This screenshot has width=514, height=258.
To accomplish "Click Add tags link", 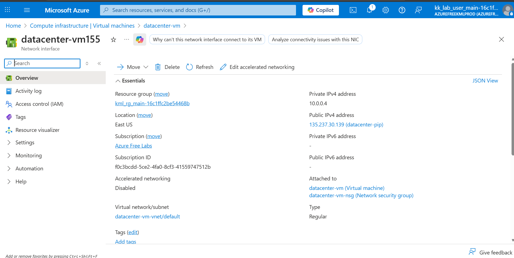I will point(126,241).
